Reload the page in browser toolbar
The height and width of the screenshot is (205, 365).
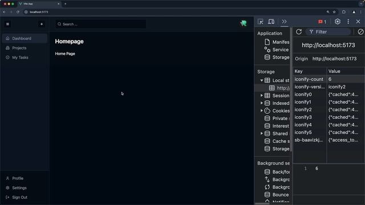pyautogui.click(x=18, y=12)
